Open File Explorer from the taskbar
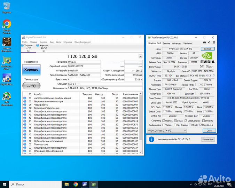Image resolution: width=235 pixels, height=188 pixels. pos(66,185)
